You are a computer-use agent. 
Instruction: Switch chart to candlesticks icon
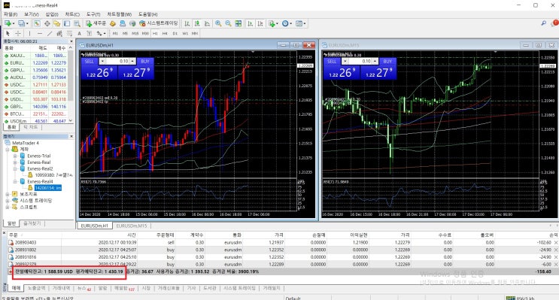click(x=197, y=23)
